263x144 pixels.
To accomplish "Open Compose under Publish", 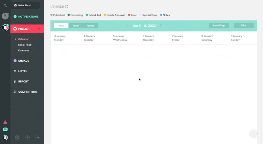I will [x=24, y=50].
